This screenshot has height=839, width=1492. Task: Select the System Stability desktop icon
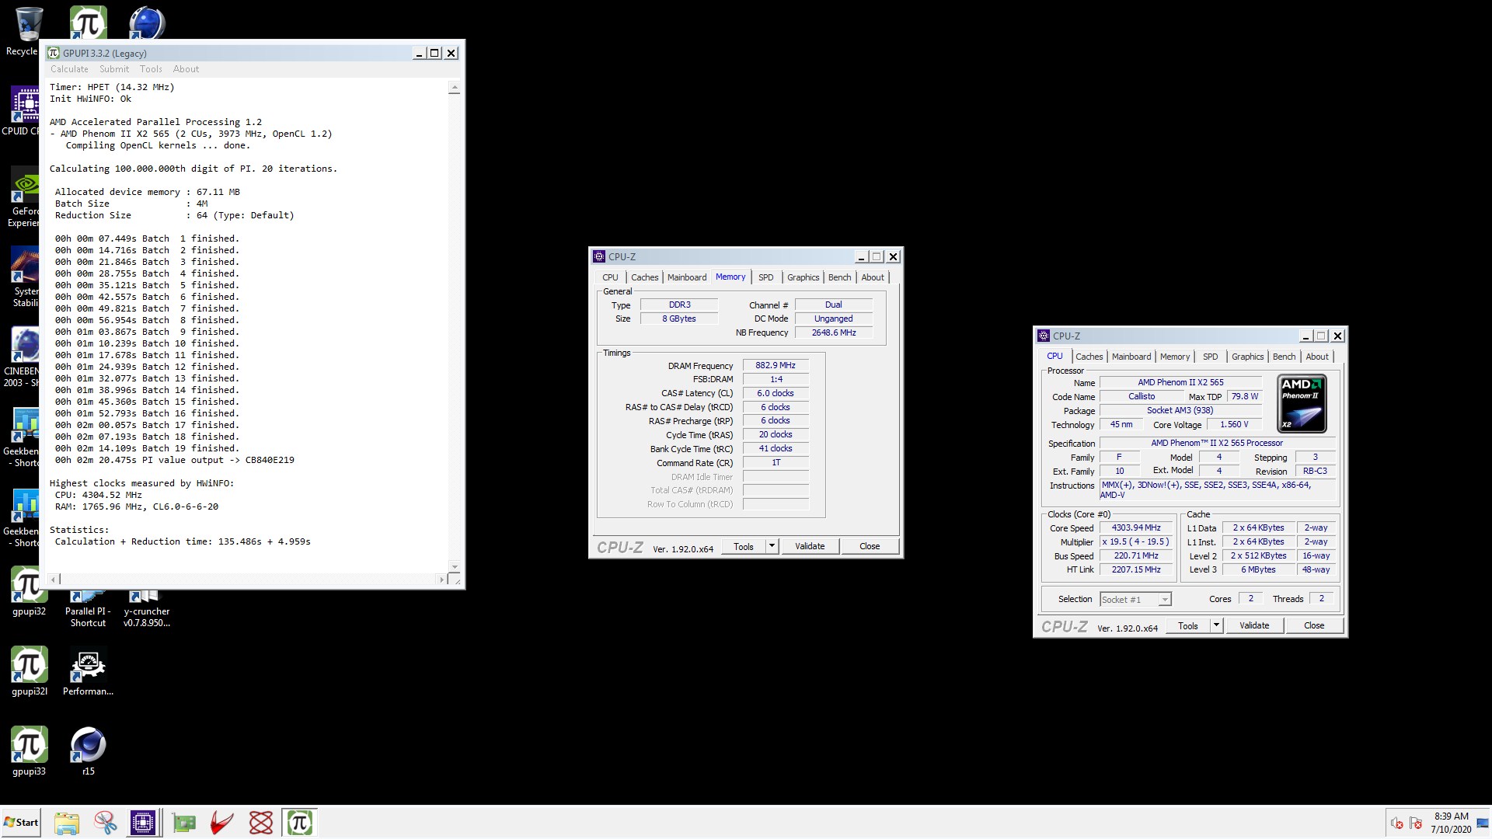click(25, 277)
